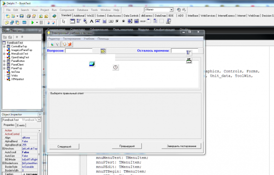Click the Вопросов input field

pos(79,51)
